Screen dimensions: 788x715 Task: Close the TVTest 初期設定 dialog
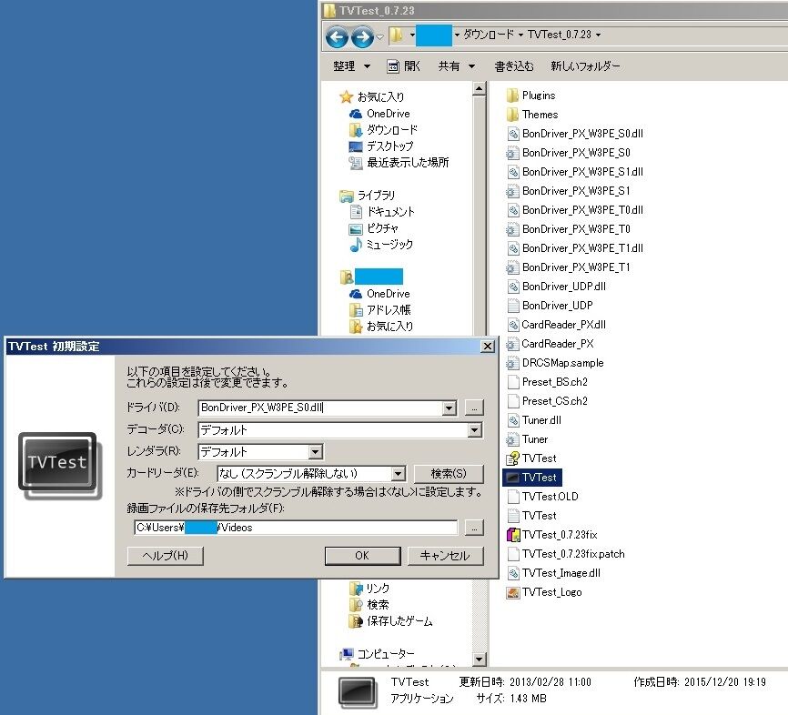tap(488, 347)
